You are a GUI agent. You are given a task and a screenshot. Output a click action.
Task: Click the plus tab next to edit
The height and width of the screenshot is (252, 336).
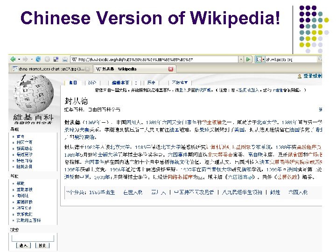[x=136, y=83]
